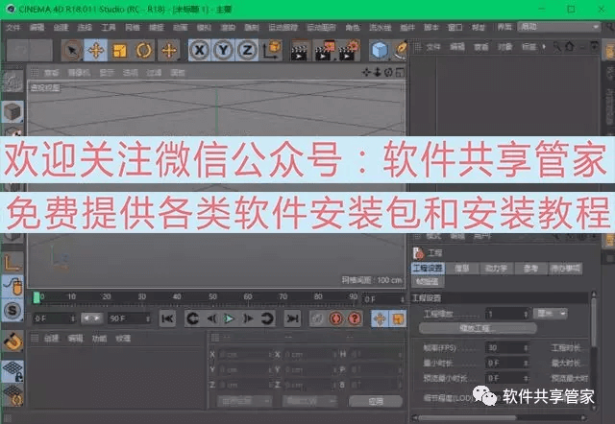
Task: Toggle the Z axis lock
Action: 247,50
